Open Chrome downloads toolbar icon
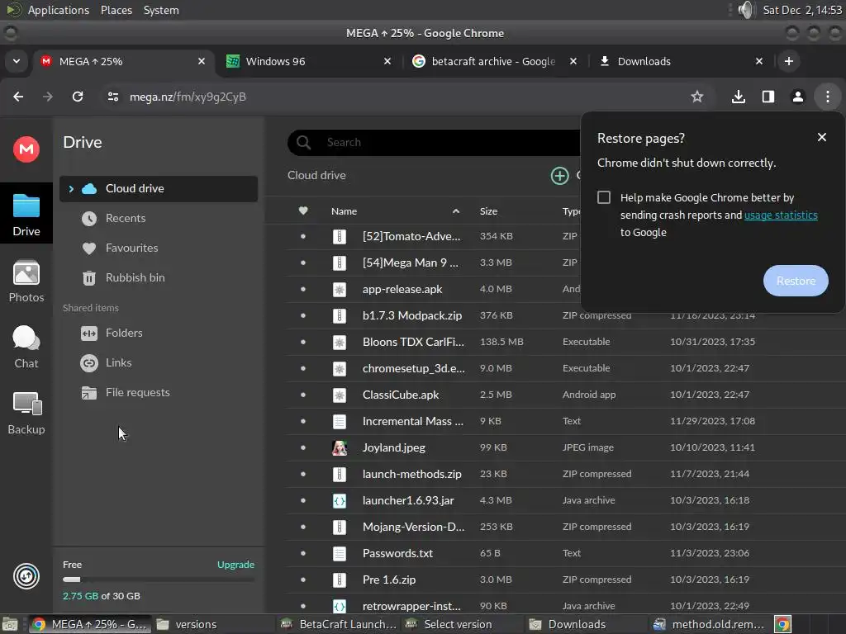This screenshot has height=634, width=846. click(738, 97)
